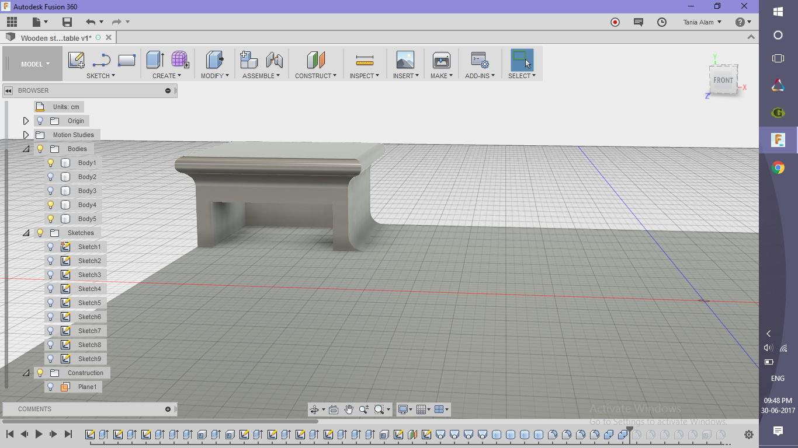Toggle visibility bulb of Sketch1

pyautogui.click(x=50, y=247)
